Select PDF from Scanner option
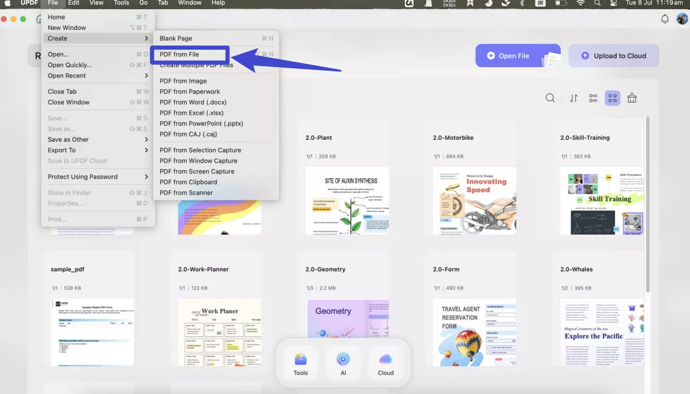Viewport: 690px width, 394px height. coord(186,193)
